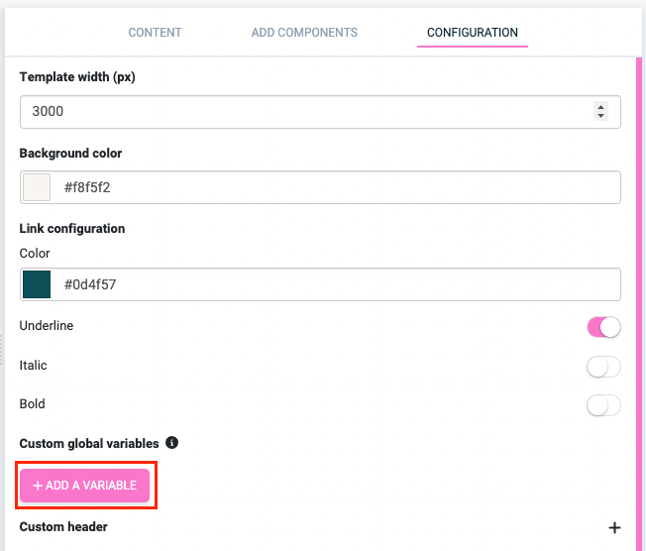
Task: Increase template width with up arrow
Action: [600, 106]
